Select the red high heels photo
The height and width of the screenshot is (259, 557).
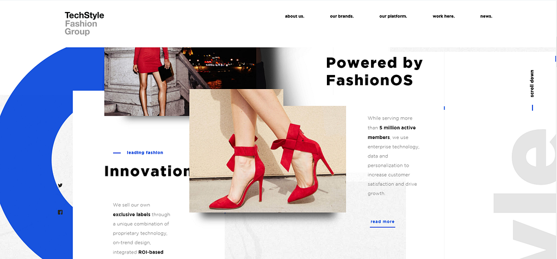268,151
